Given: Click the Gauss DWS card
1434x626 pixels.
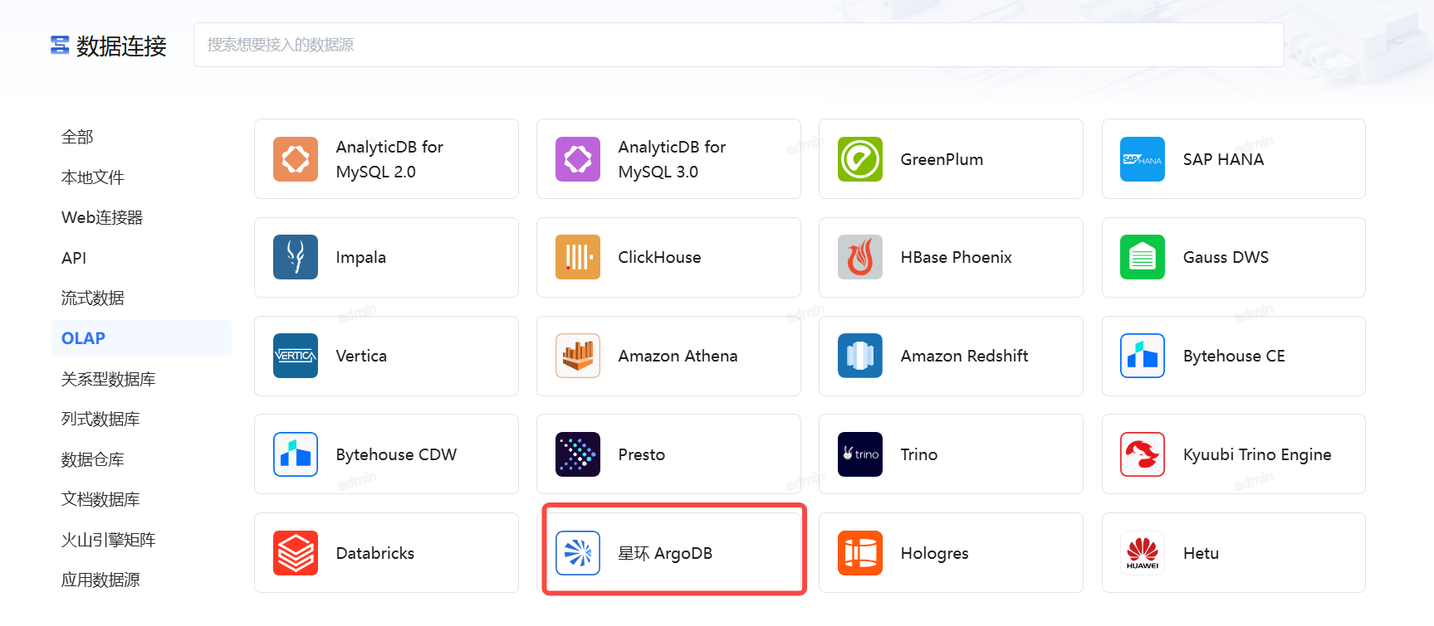Looking at the screenshot, I should coord(1233,257).
